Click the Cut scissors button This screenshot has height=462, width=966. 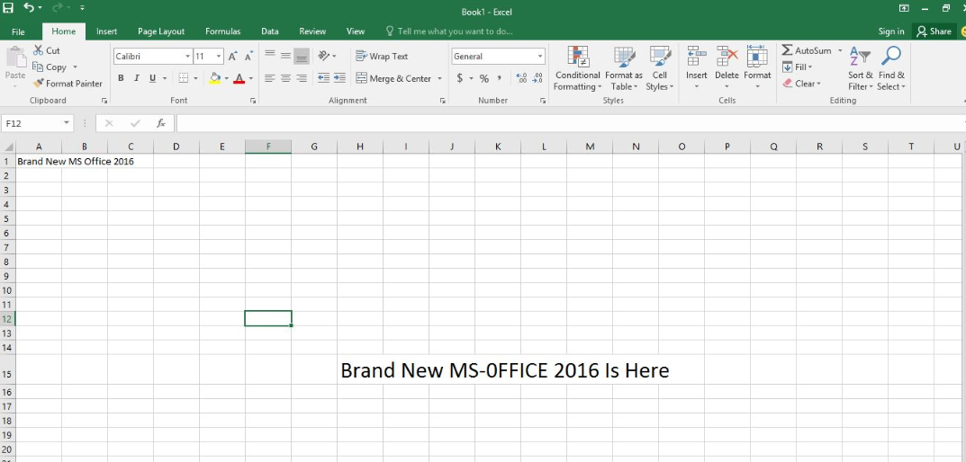[47, 50]
